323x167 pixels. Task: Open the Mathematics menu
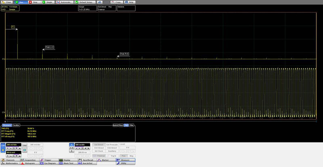(10, 163)
